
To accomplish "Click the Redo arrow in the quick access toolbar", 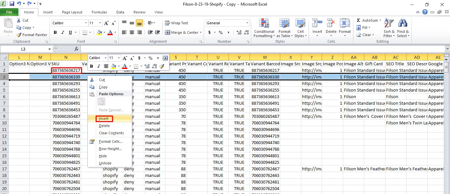I will [x=29, y=4].
